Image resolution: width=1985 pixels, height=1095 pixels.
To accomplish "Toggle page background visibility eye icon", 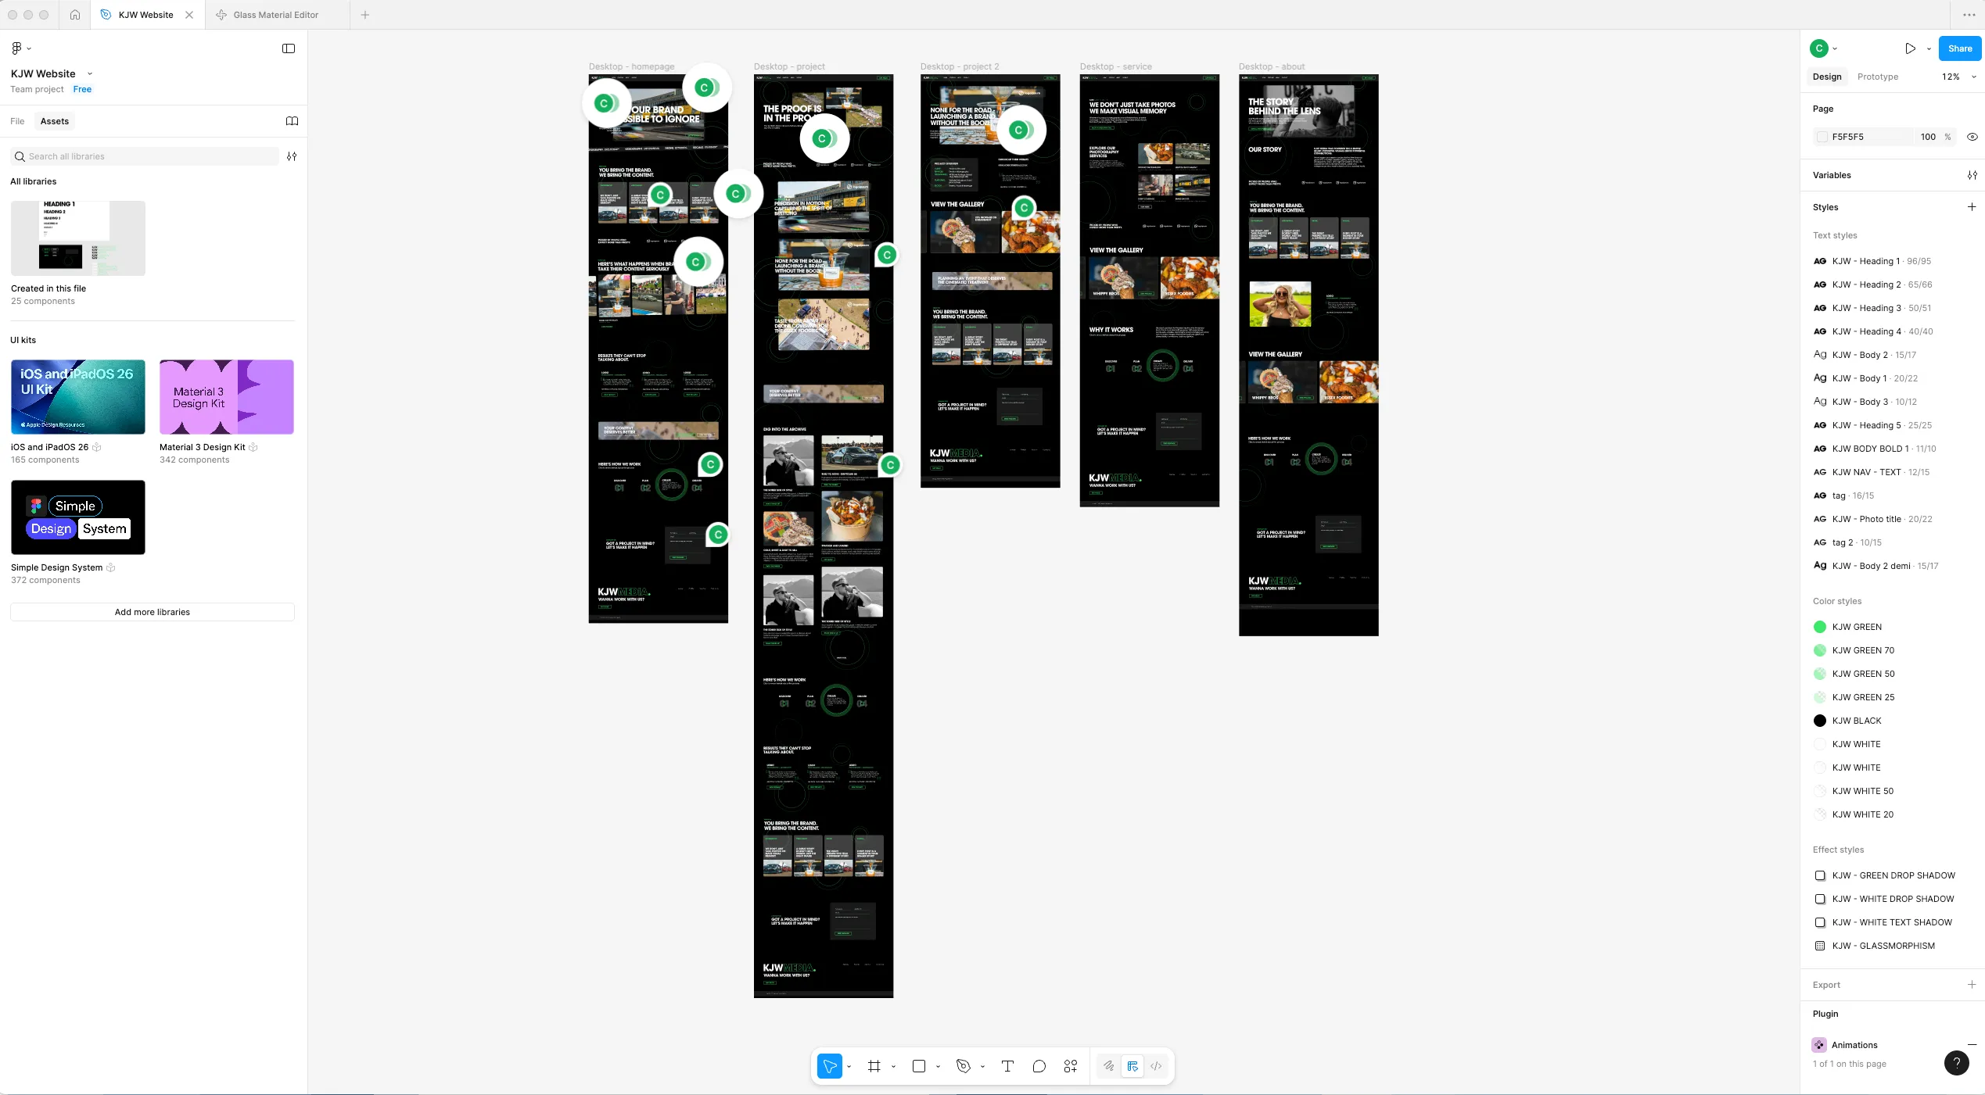I will click(x=1972, y=137).
